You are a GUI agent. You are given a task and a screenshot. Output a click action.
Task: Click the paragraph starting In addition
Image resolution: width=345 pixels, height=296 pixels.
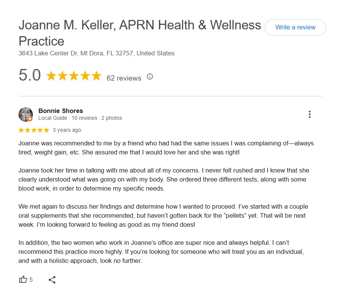pos(161,252)
